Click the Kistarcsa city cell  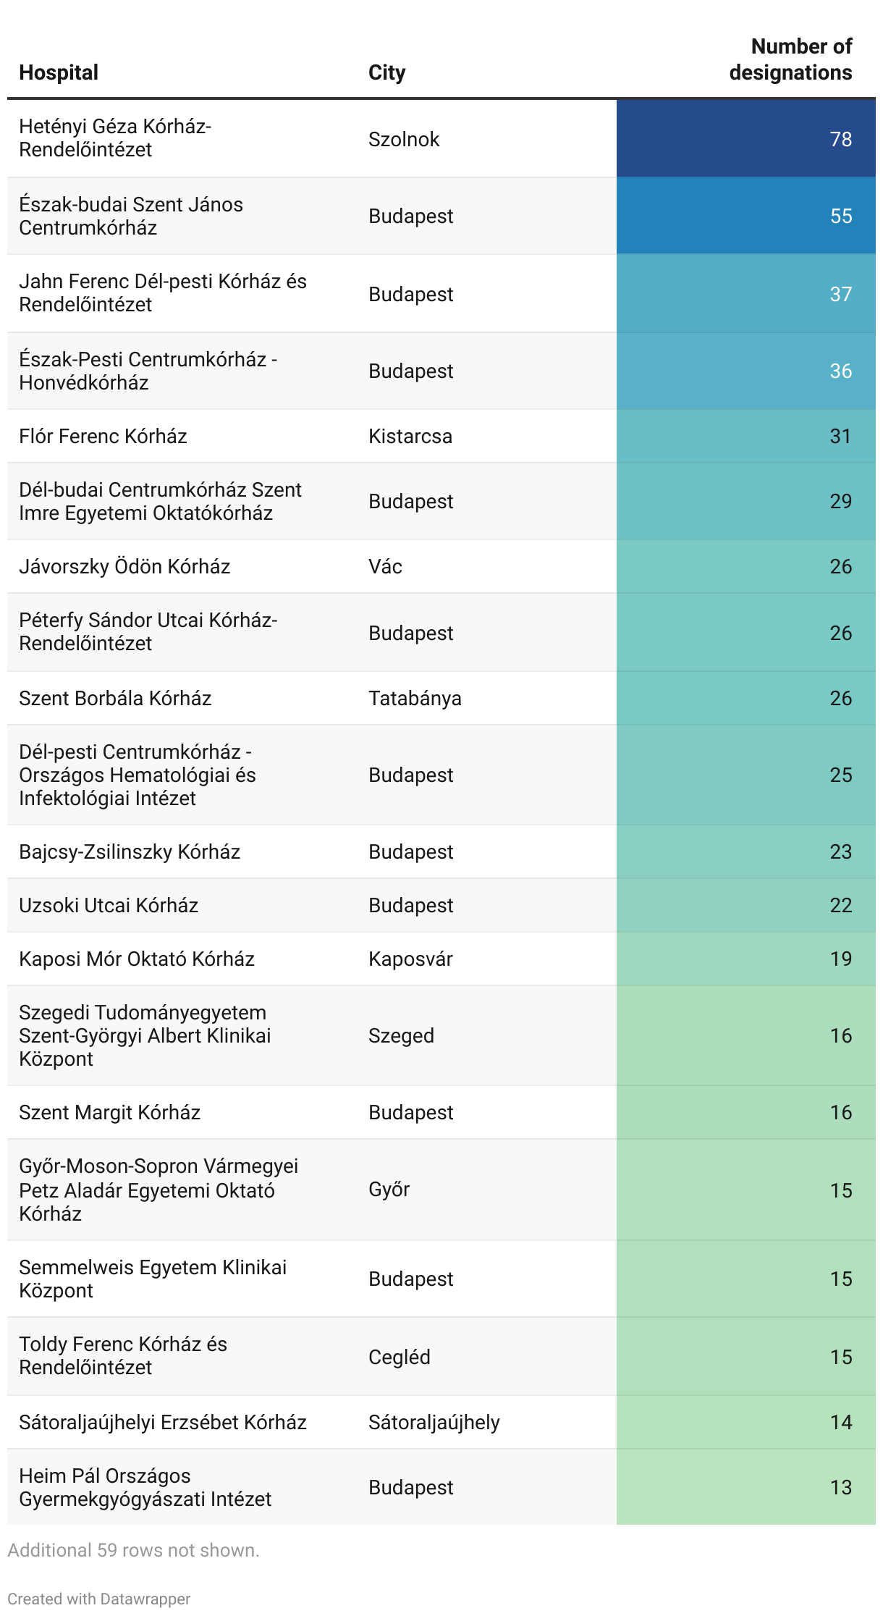tap(410, 436)
